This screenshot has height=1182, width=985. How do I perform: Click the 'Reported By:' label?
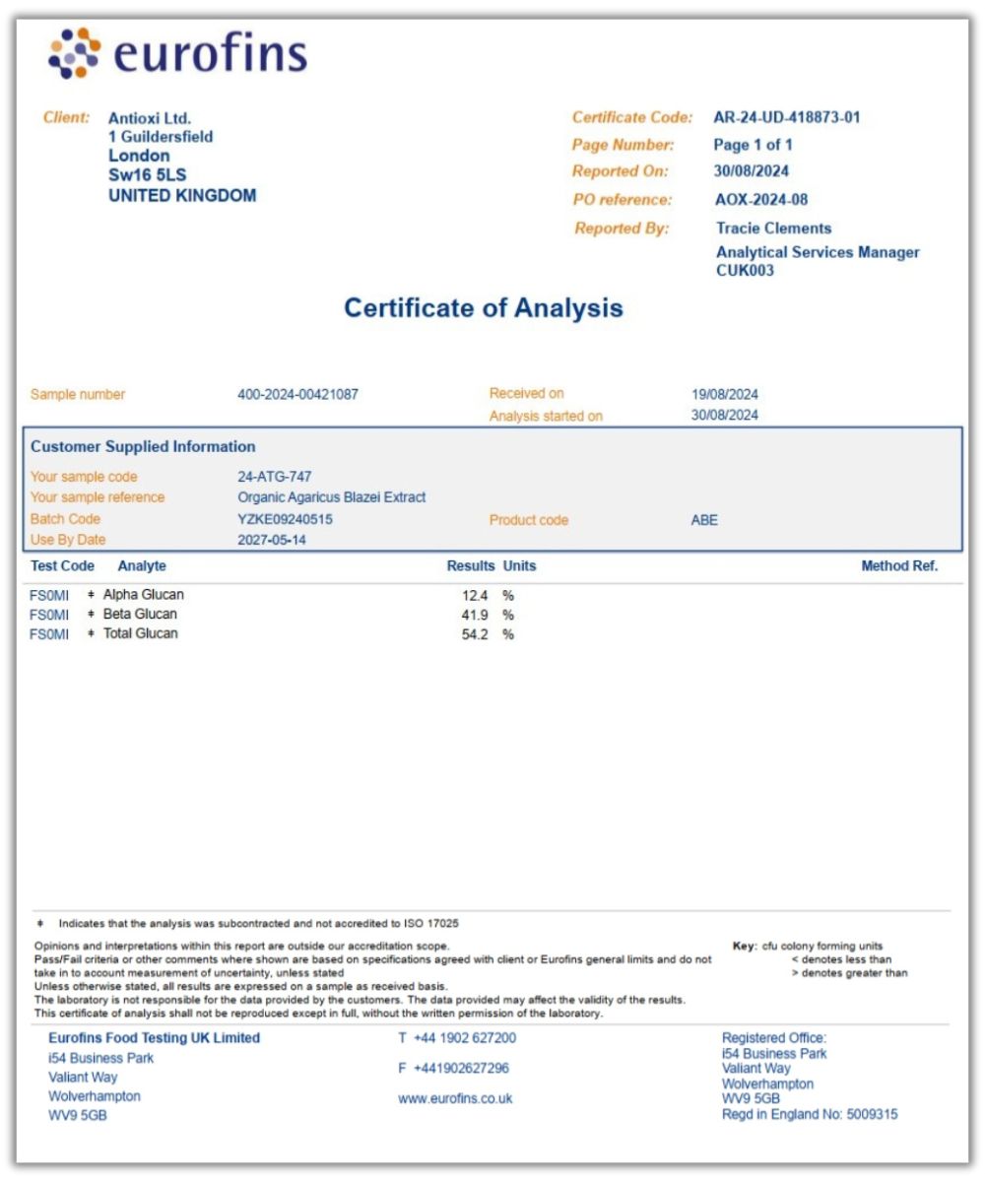623,229
